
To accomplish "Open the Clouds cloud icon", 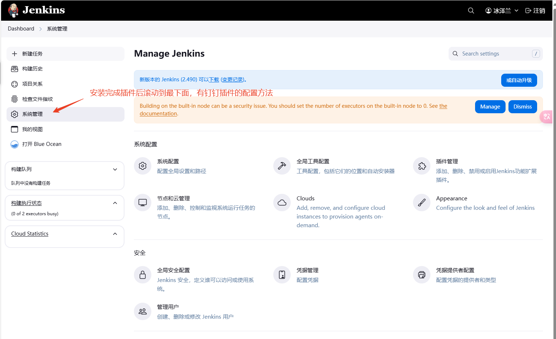I will click(282, 203).
